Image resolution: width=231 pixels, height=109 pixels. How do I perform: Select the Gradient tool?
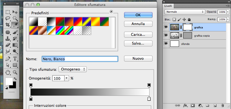[15, 45]
